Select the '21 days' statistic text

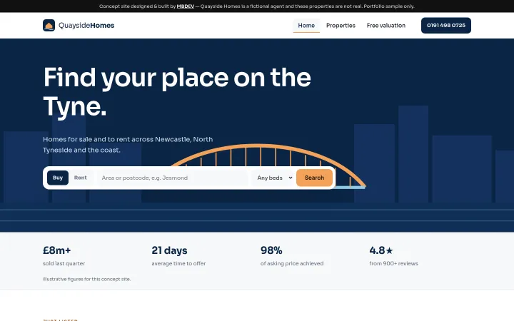(169, 250)
